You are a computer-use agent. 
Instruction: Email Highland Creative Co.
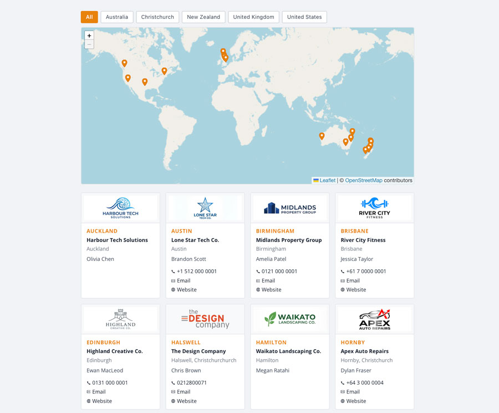click(x=99, y=392)
